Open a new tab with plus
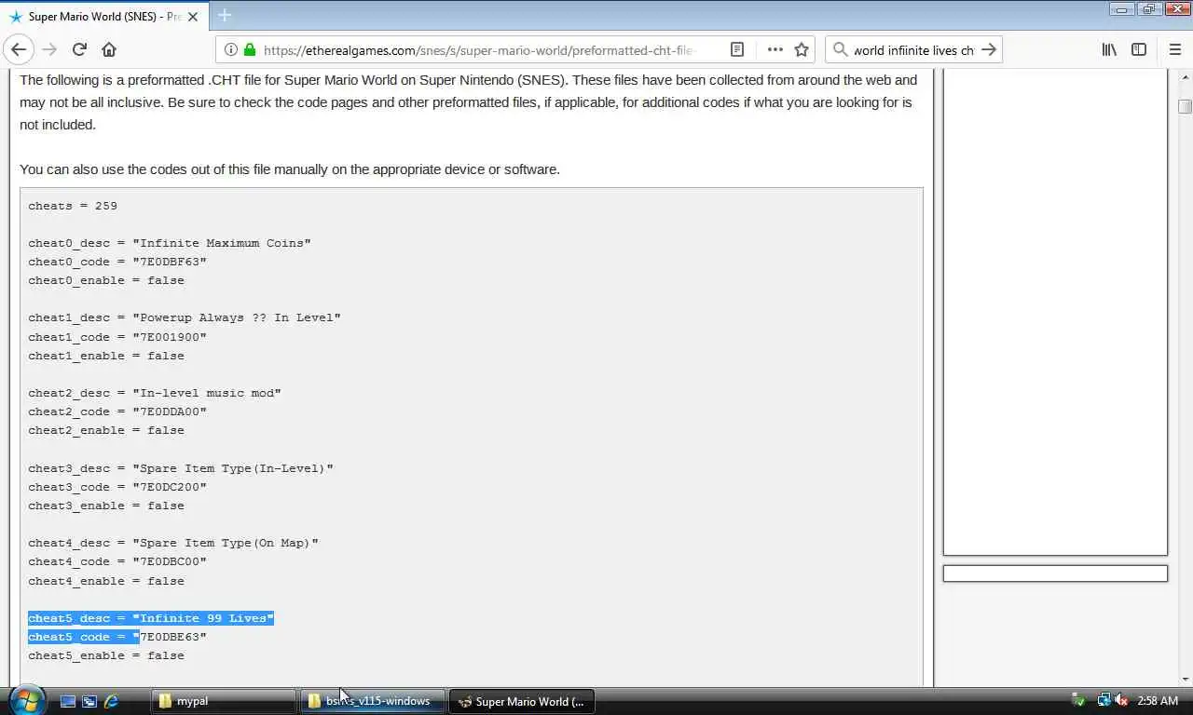The height and width of the screenshot is (715, 1193). pos(225,15)
